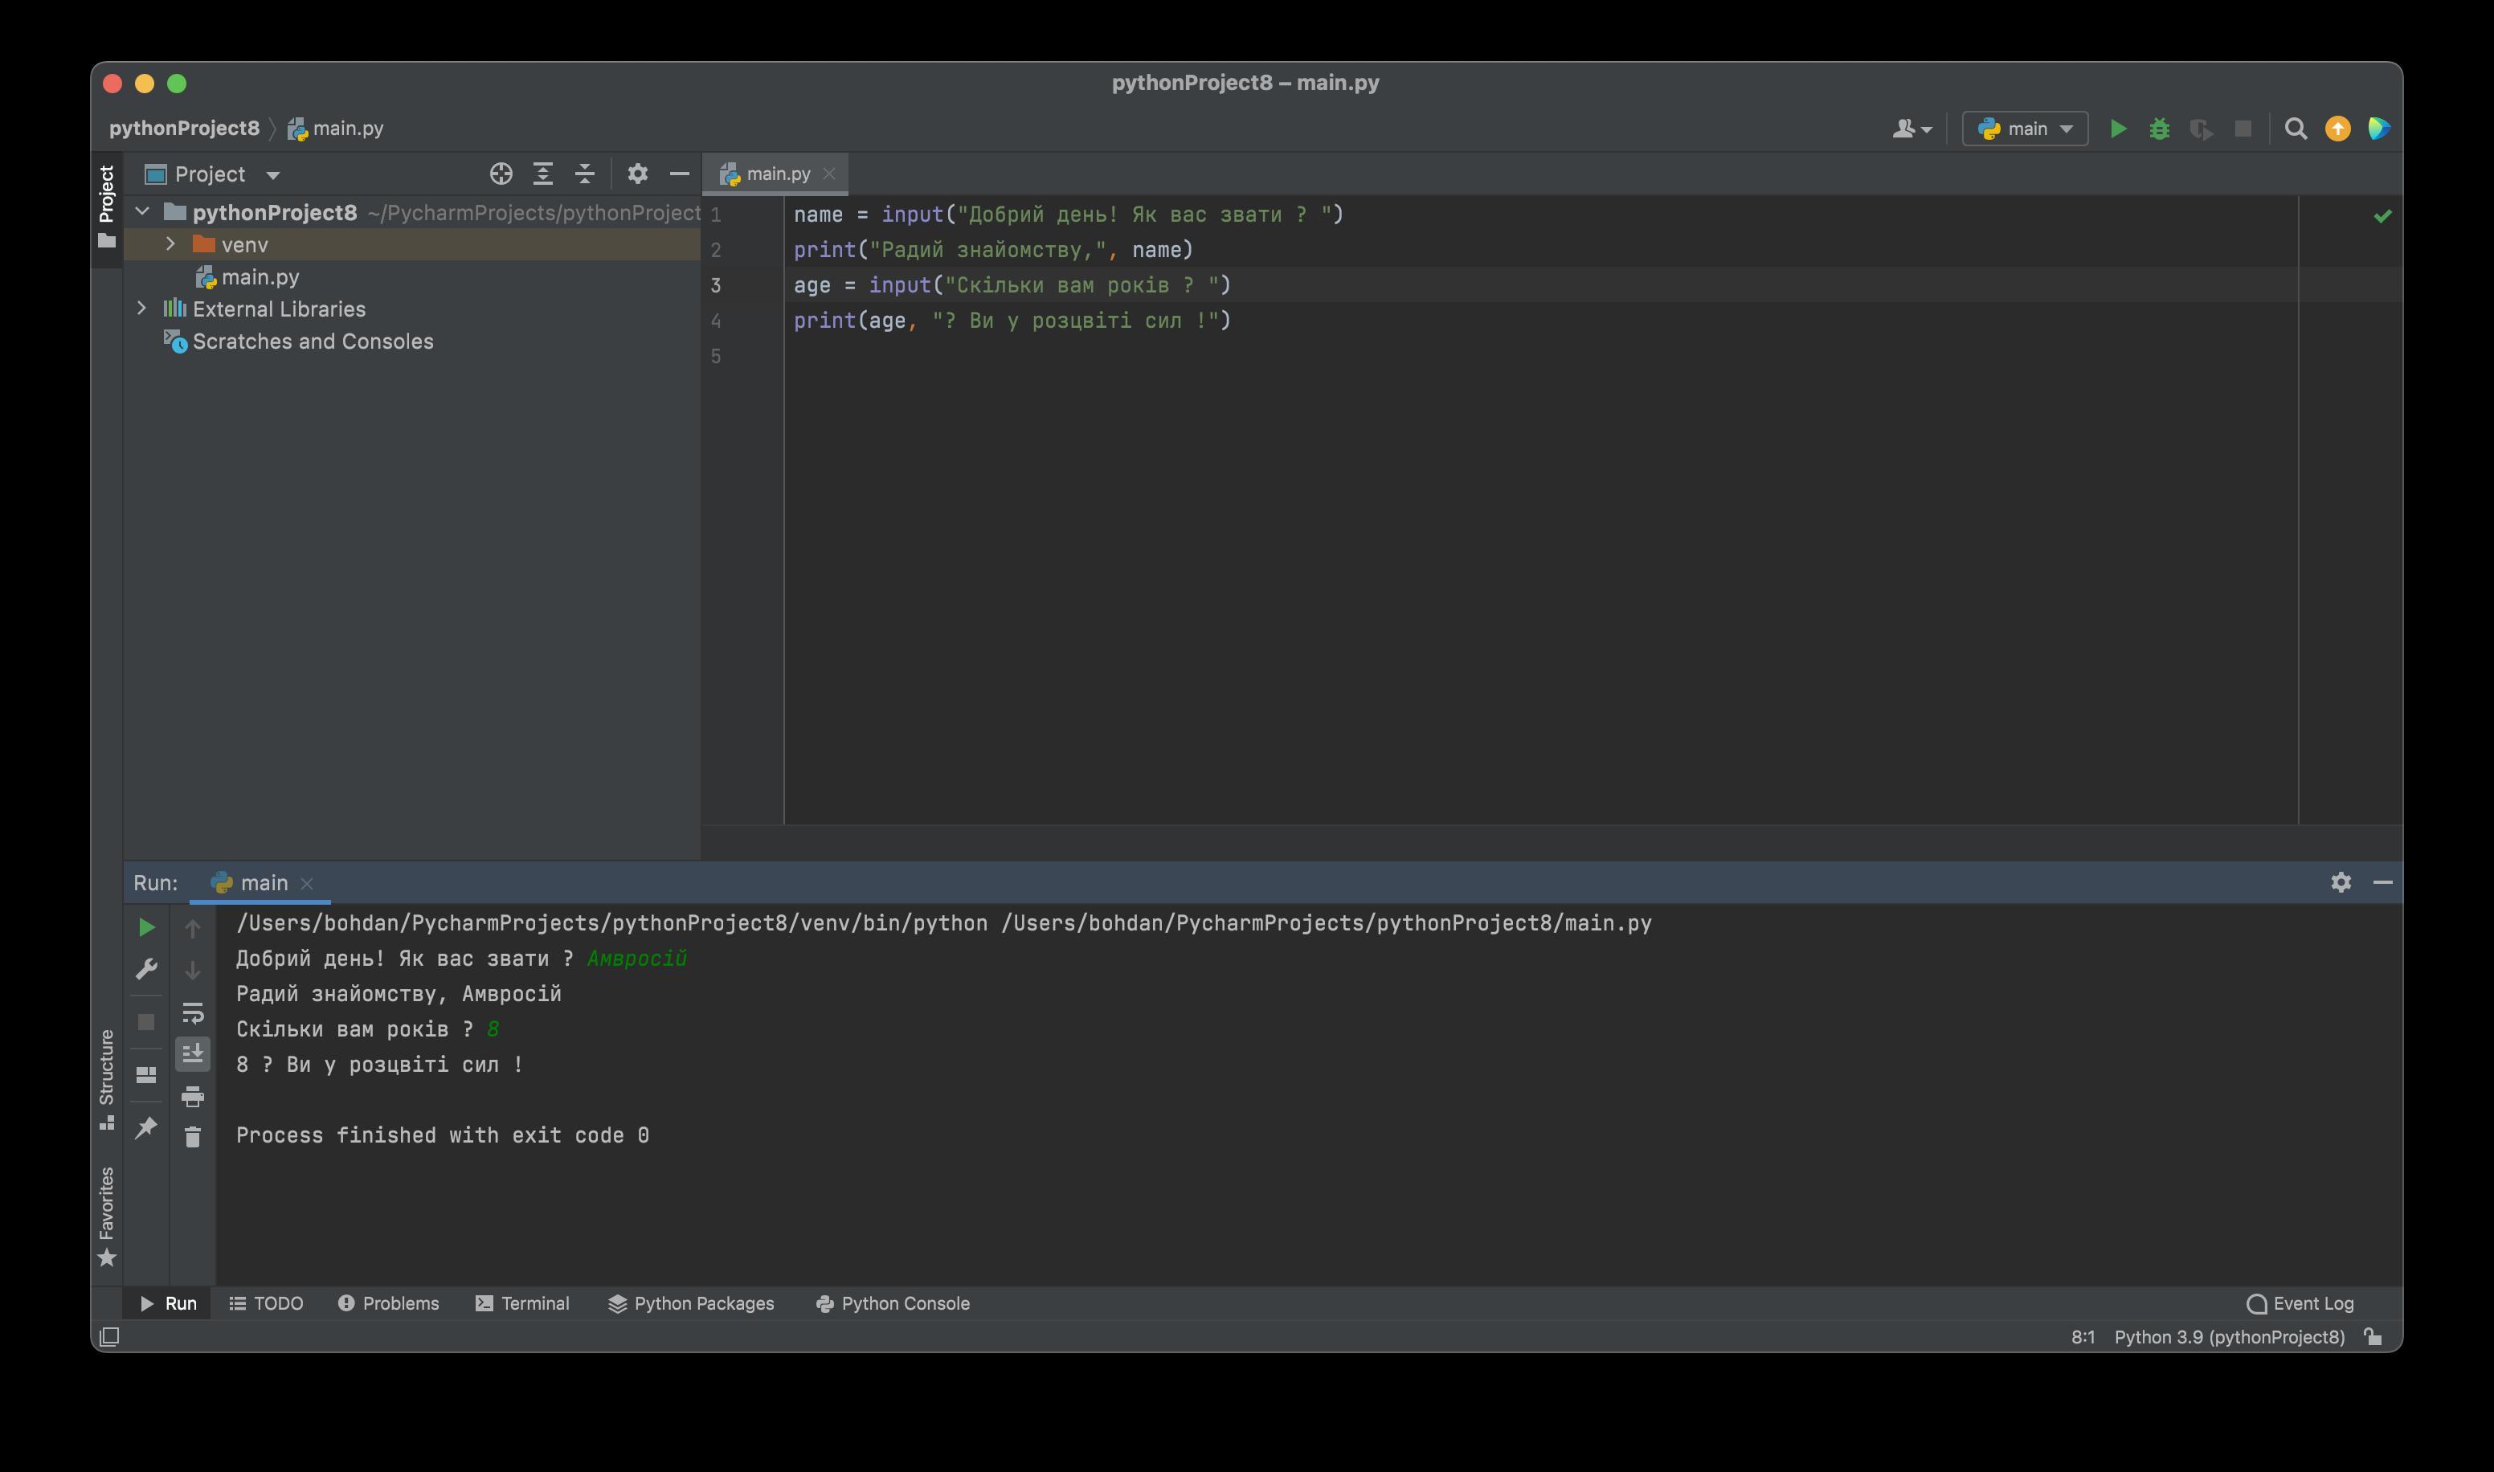Print the Run console output
This screenshot has width=2494, height=1472.
(x=192, y=1096)
